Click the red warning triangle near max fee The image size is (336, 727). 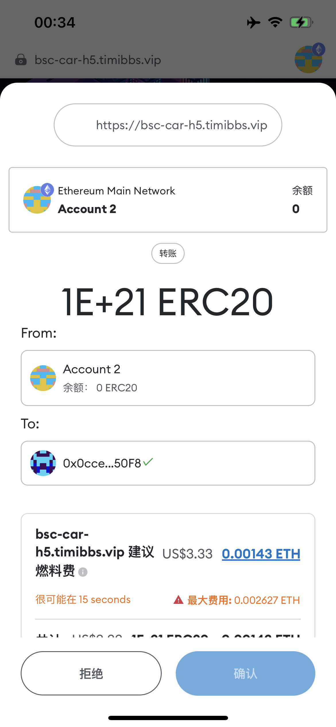point(178,599)
